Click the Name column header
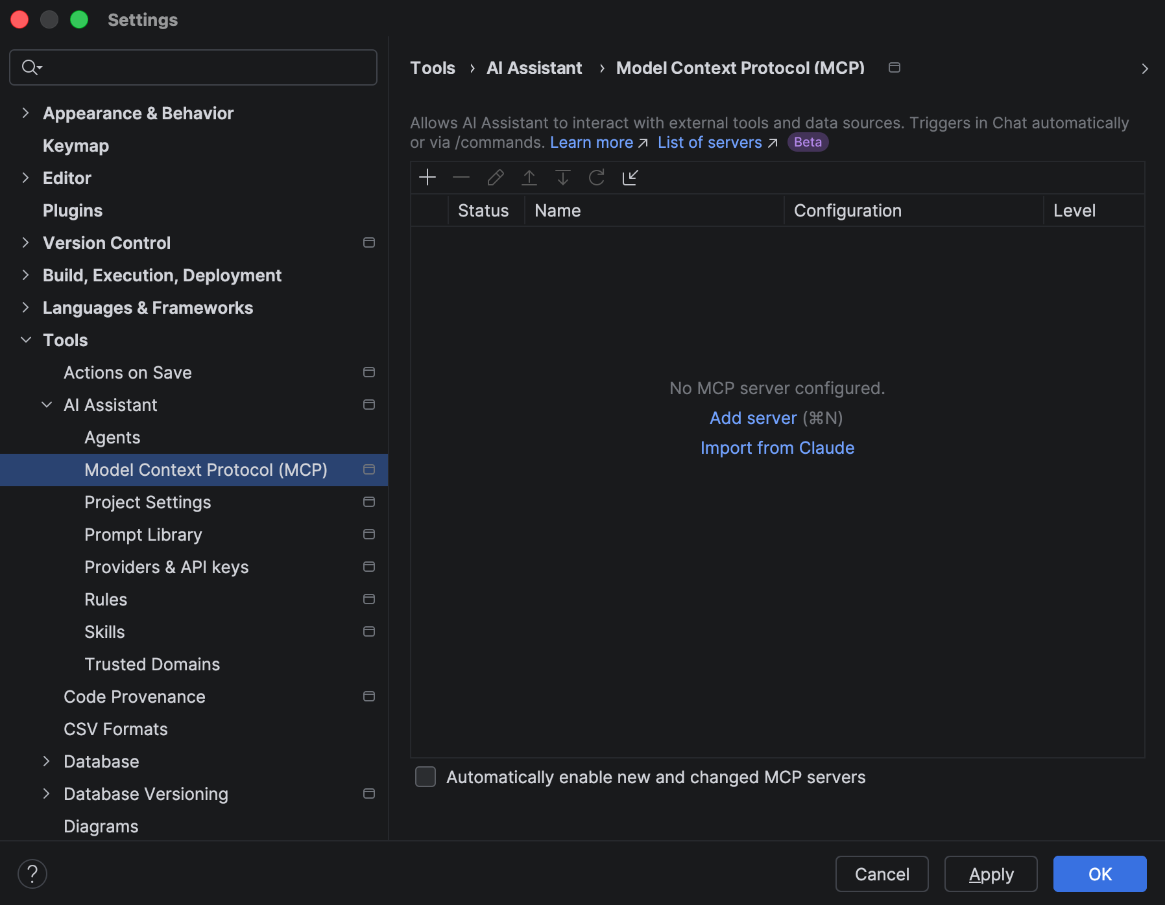Image resolution: width=1165 pixels, height=905 pixels. [654, 211]
